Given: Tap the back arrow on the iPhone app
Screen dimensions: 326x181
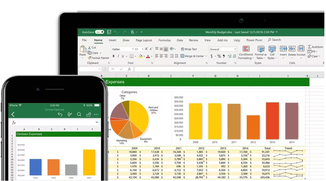Looking at the screenshot, I should click(x=13, y=114).
